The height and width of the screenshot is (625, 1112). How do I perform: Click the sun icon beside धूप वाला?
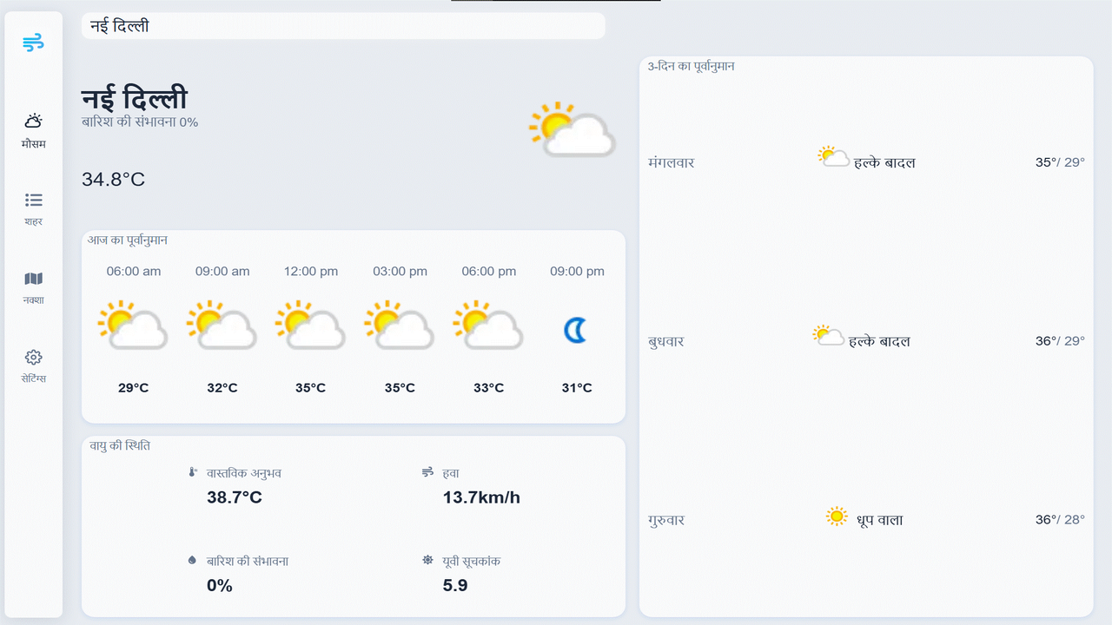837,516
